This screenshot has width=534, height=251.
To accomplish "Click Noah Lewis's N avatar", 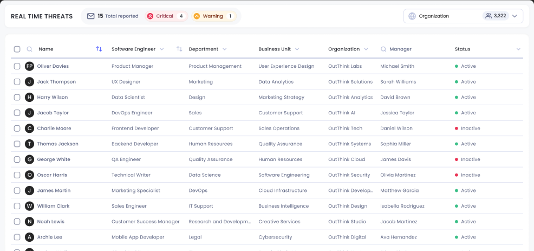I will pos(30,222).
